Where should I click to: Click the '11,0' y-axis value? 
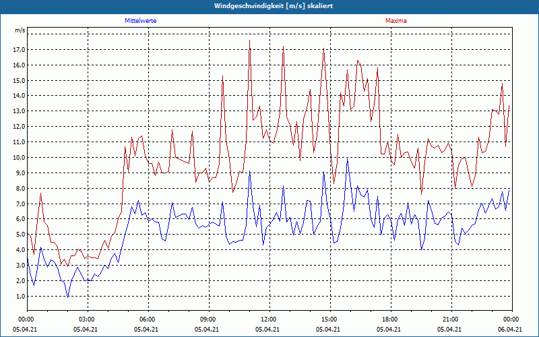pos(20,142)
